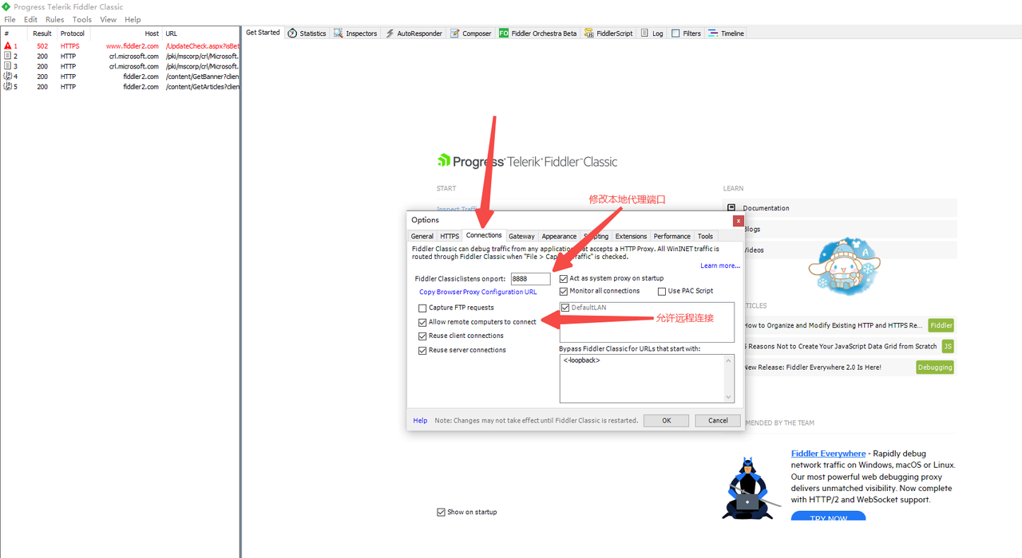Toggle Reuse server connections
Screen dimensions: 1022x558
click(422, 350)
